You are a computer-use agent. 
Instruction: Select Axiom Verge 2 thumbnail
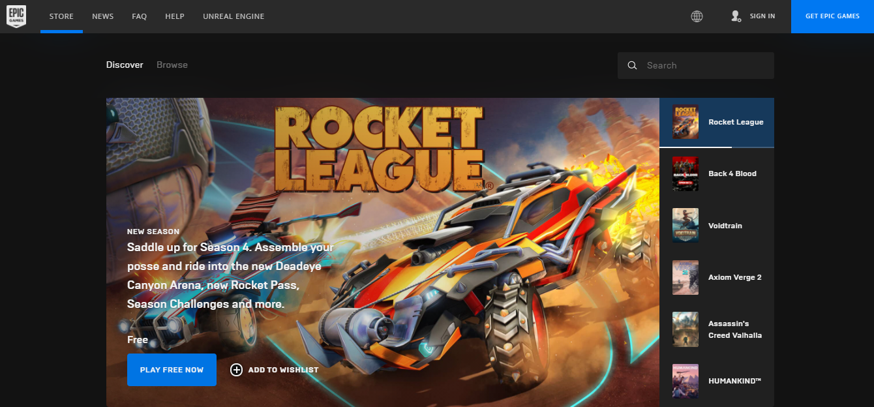click(x=686, y=277)
